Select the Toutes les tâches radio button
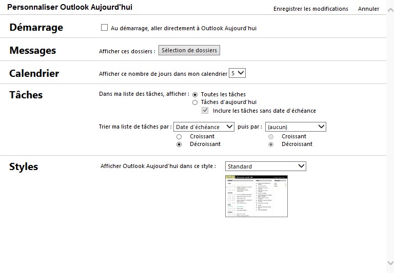394x273 pixels. click(x=195, y=95)
